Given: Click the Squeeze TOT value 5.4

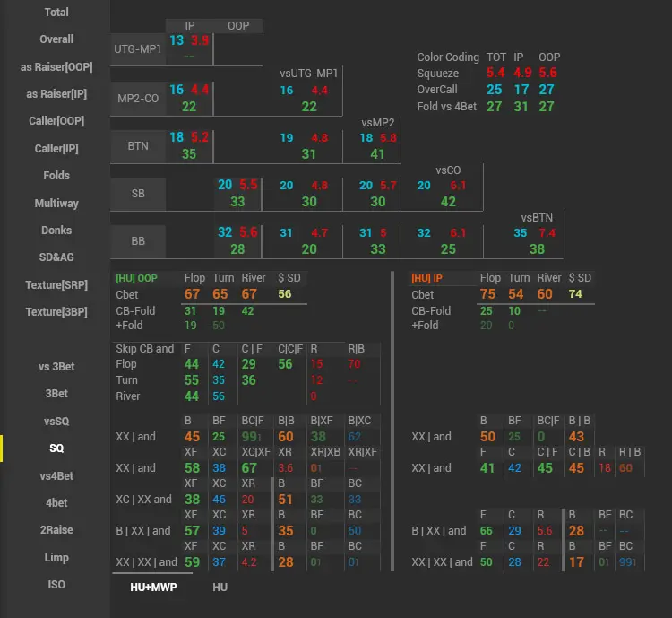Looking at the screenshot, I should pyautogui.click(x=495, y=74).
